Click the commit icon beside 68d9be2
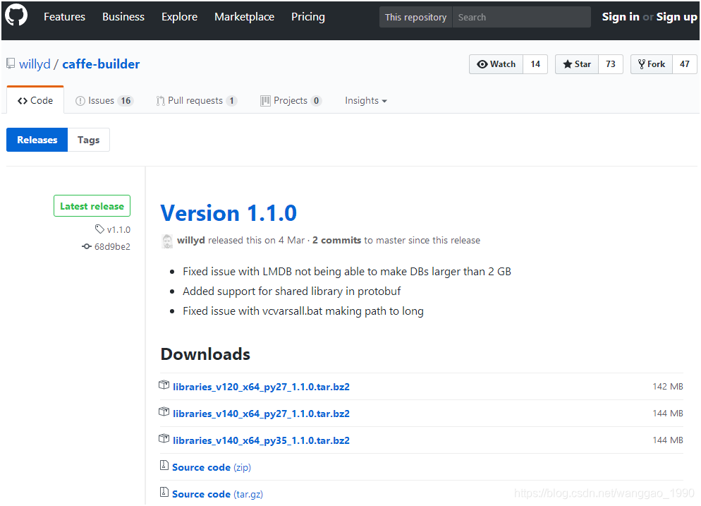Image resolution: width=701 pixels, height=506 pixels. click(87, 246)
